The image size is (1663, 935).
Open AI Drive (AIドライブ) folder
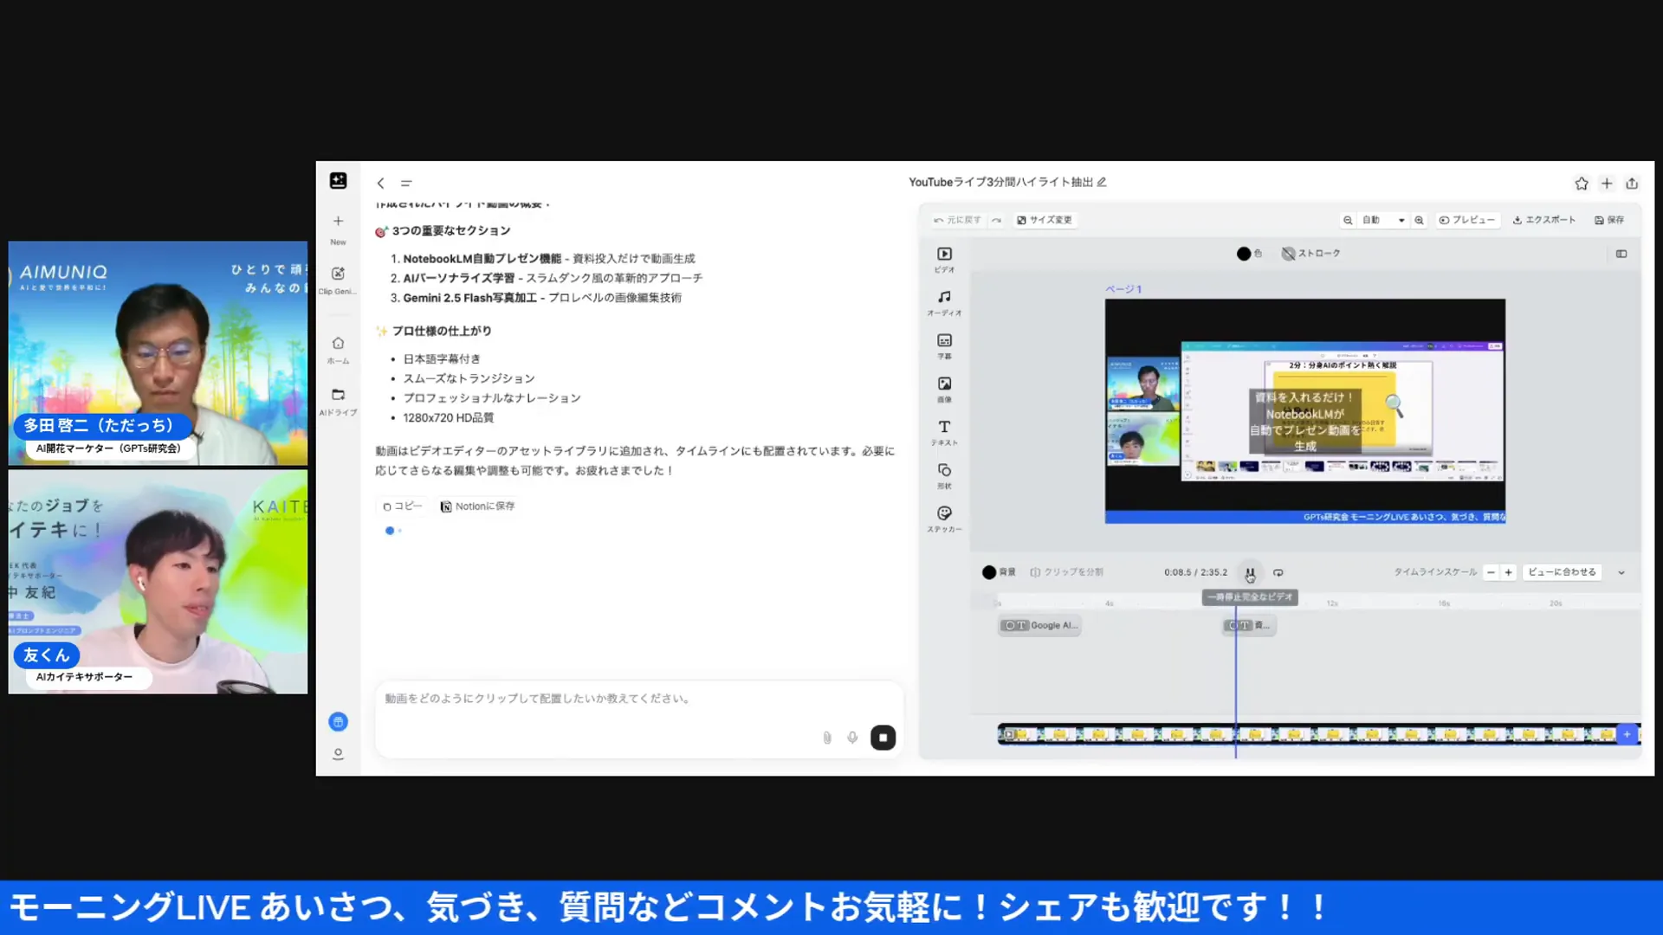click(x=338, y=402)
